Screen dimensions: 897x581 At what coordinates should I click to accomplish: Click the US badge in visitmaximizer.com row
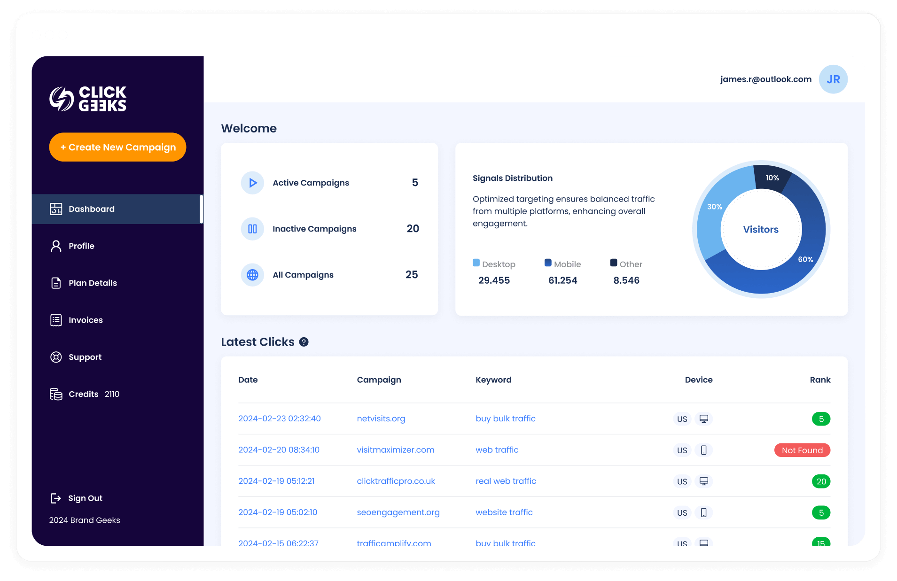pyautogui.click(x=682, y=450)
